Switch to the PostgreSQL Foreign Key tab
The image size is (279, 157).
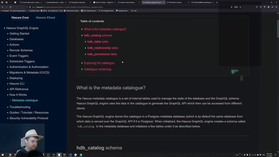click(x=79, y=3)
